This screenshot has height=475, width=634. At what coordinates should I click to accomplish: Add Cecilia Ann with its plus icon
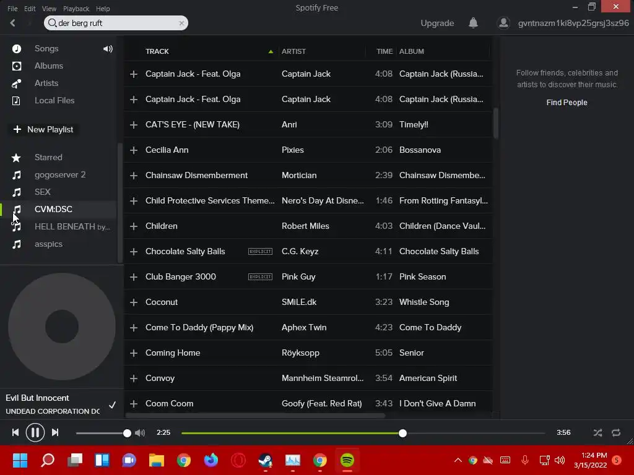134,150
